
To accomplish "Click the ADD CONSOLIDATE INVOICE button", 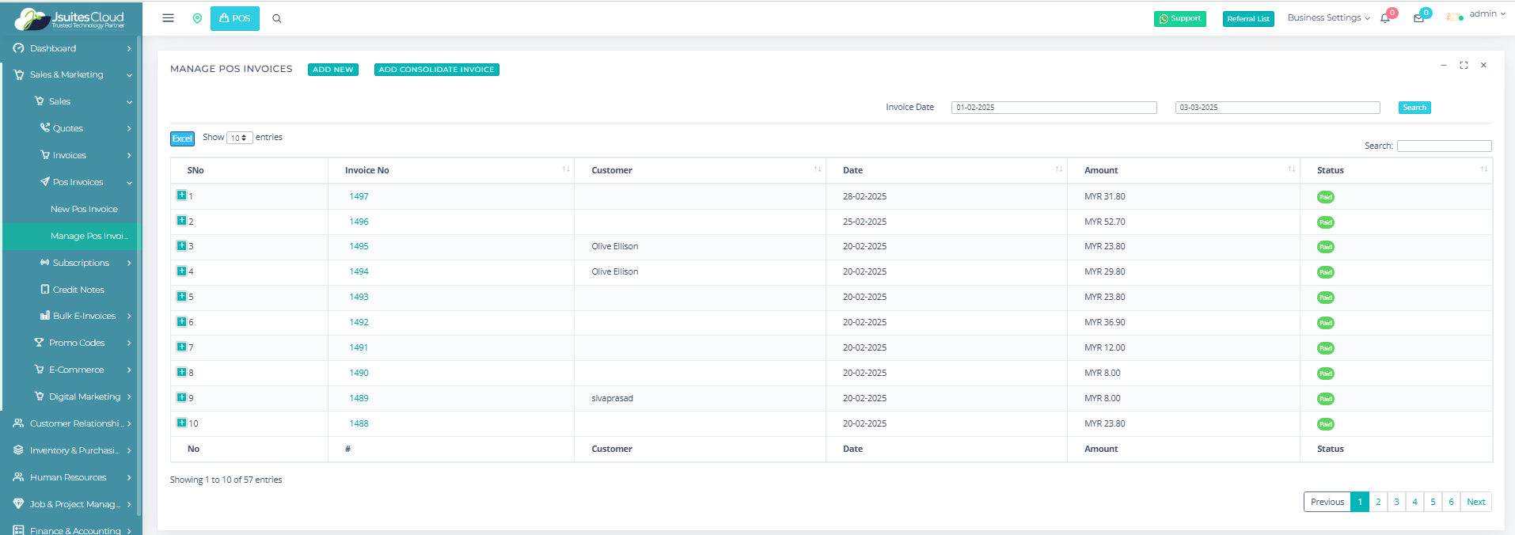I will 436,70.
